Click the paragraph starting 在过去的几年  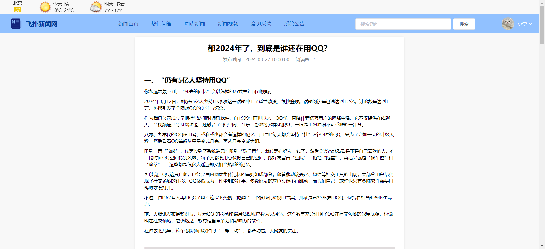pos(222,231)
